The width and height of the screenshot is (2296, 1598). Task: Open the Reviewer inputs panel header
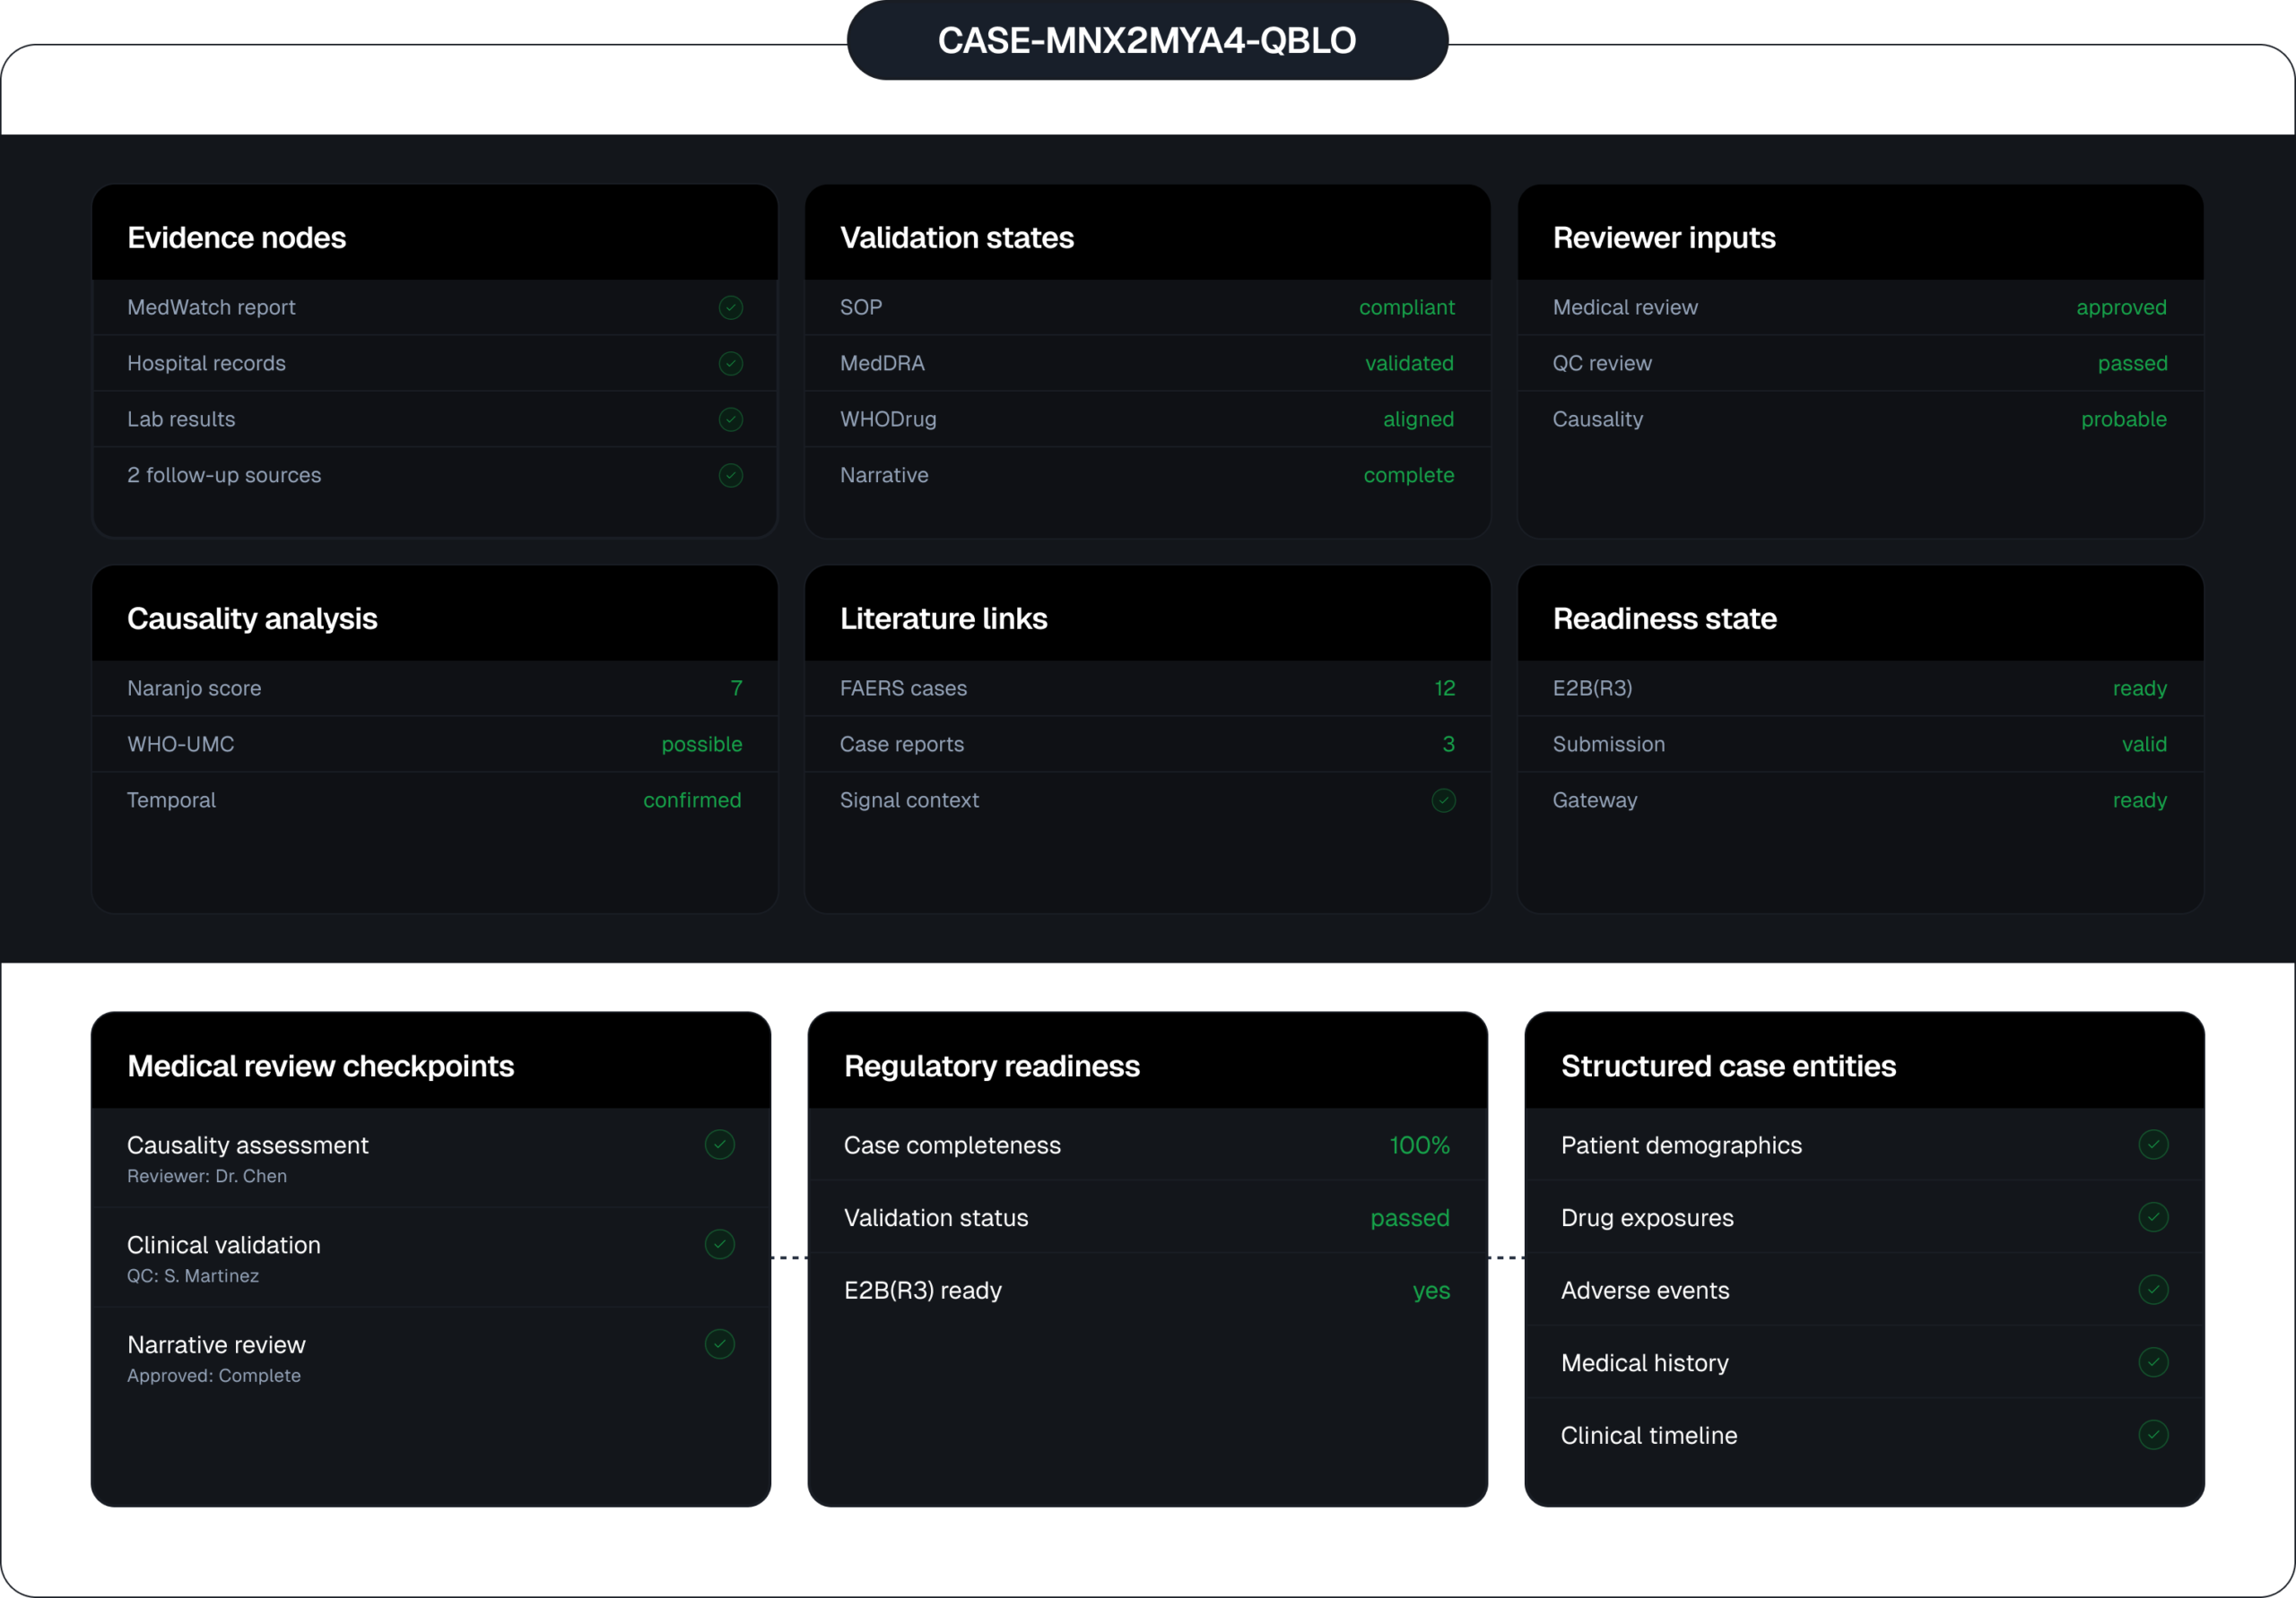tap(1861, 233)
